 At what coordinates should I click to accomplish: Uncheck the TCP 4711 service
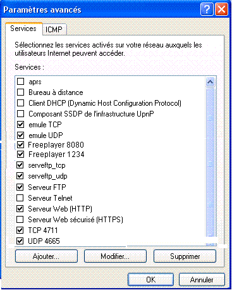tap(20, 230)
